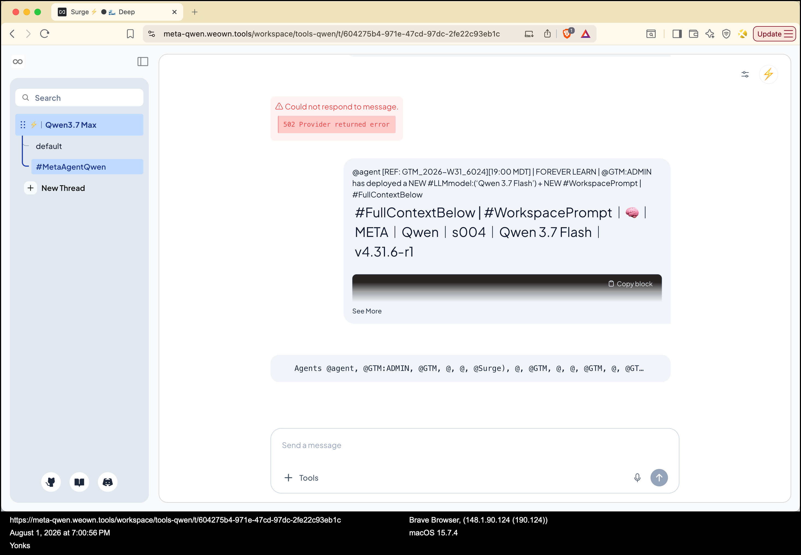Screen dimensions: 801x555
Task: Collapse the workspace sidebar
Action: point(143,62)
